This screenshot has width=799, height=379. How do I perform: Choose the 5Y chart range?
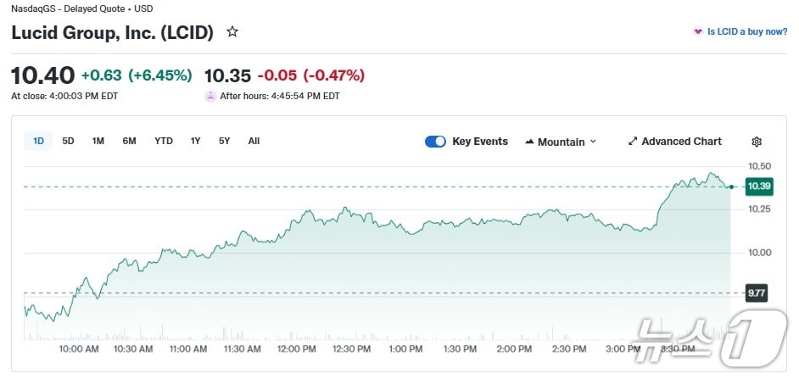pyautogui.click(x=224, y=141)
